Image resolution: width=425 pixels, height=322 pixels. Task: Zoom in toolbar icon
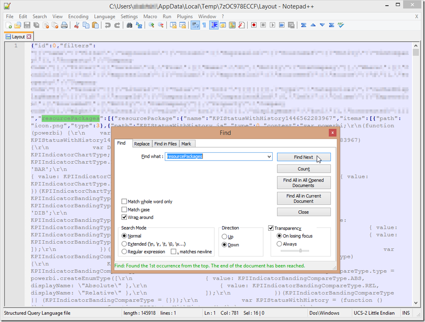point(151,25)
